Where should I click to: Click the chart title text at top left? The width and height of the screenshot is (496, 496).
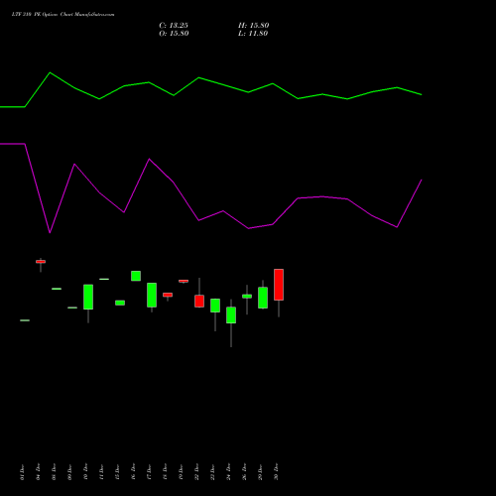point(62,15)
